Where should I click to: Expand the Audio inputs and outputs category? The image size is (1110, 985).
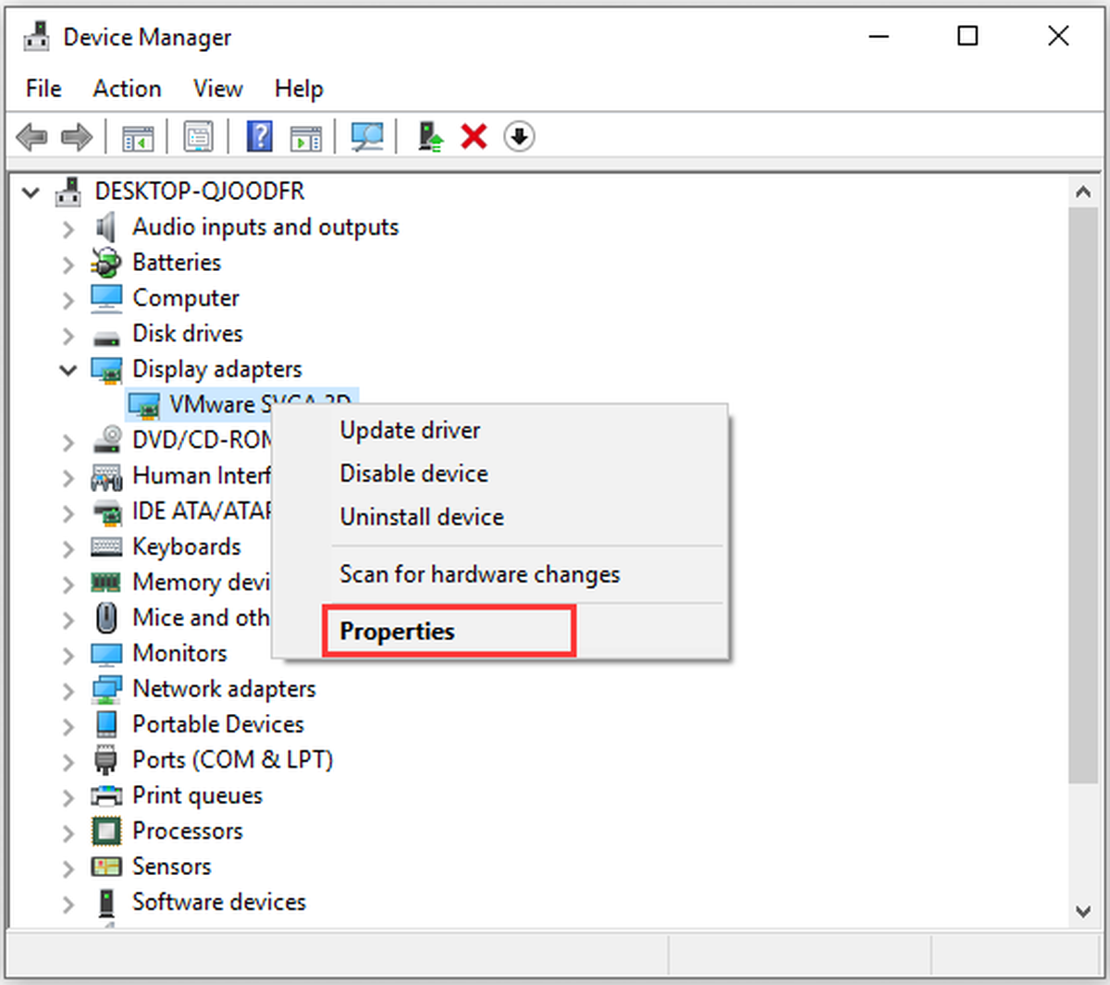tap(68, 228)
